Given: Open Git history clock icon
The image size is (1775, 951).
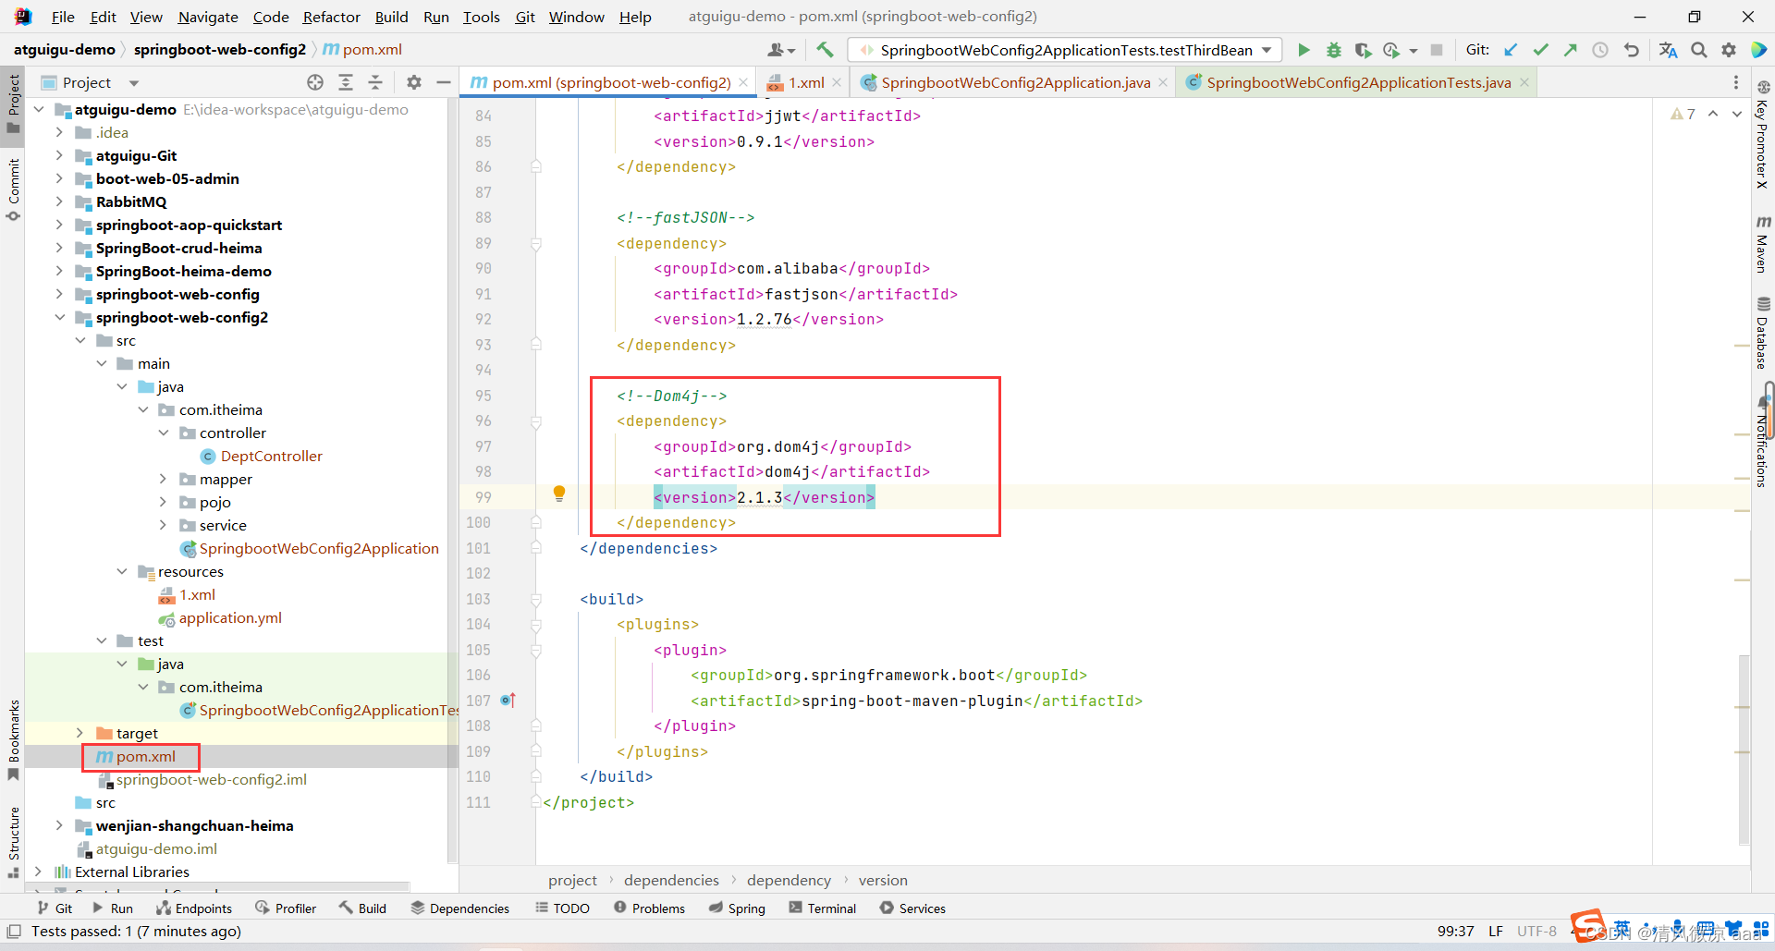Looking at the screenshot, I should pyautogui.click(x=1600, y=50).
